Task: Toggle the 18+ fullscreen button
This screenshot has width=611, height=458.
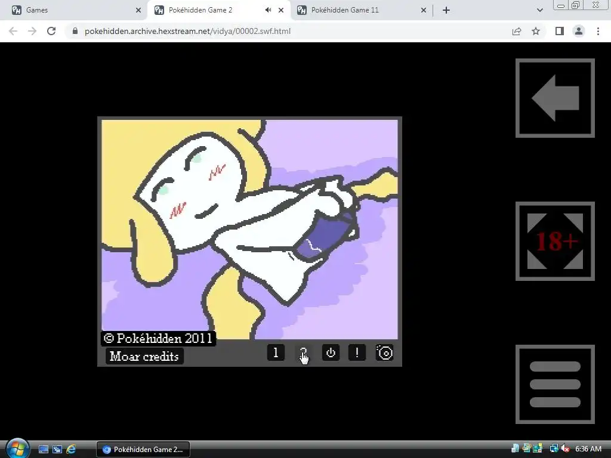Action: click(x=555, y=241)
